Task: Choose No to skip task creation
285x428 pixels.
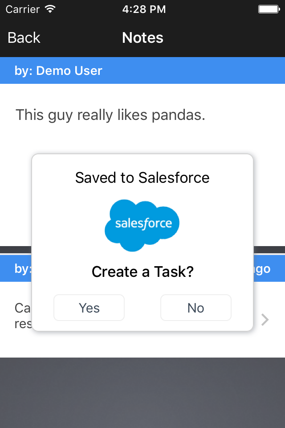Action: pyautogui.click(x=195, y=308)
